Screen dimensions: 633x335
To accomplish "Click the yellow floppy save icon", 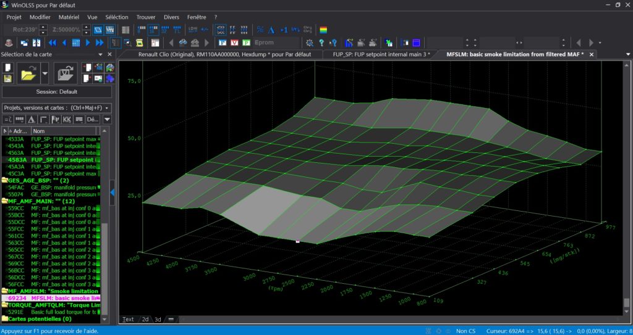I will (9, 78).
